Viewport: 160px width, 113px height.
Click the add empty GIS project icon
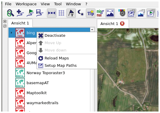click(20, 13)
